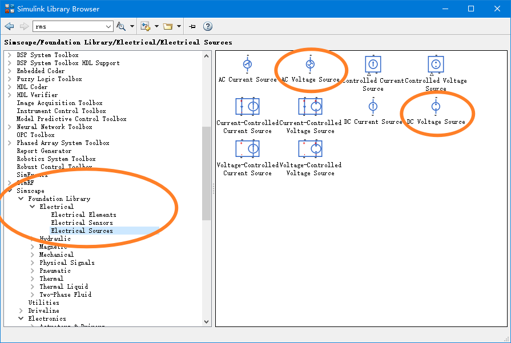Maximize the Simulink Library Browser window
The height and width of the screenshot is (343, 511).
pyautogui.click(x=471, y=9)
